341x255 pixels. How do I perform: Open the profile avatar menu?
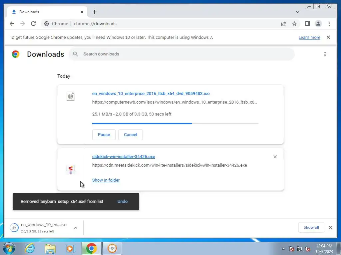[x=318, y=24]
